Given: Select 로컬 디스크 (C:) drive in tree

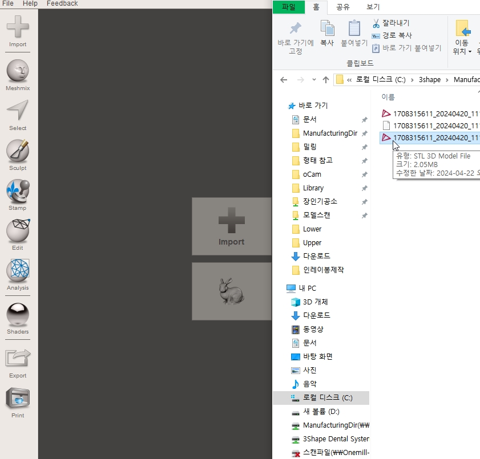Looking at the screenshot, I should (321, 398).
